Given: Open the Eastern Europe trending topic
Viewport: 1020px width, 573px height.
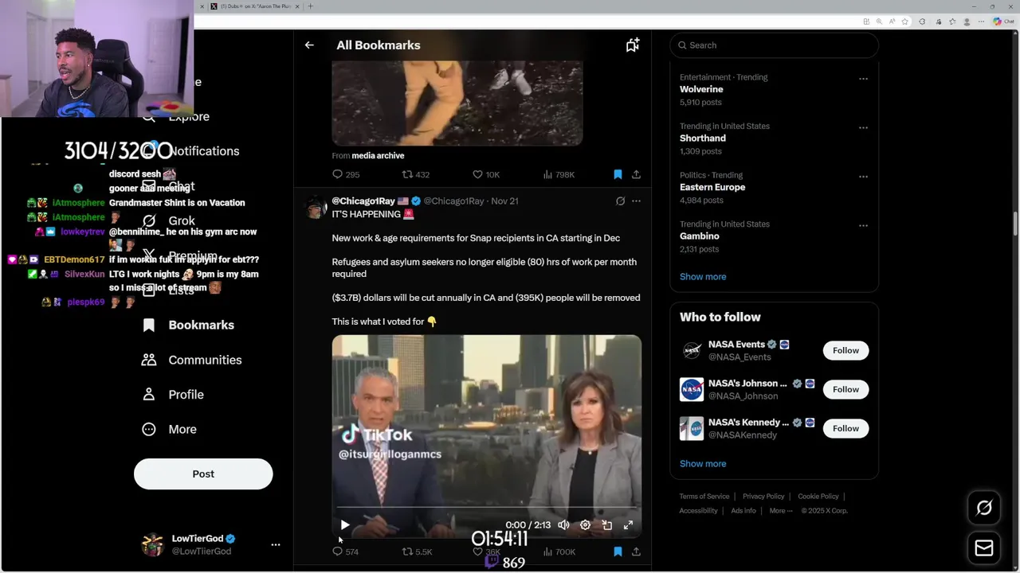Looking at the screenshot, I should pyautogui.click(x=712, y=187).
